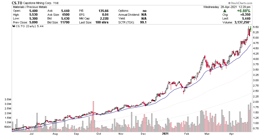Click the Bid Size value 11700
This screenshot has width=263, height=136.
pos(65,22)
